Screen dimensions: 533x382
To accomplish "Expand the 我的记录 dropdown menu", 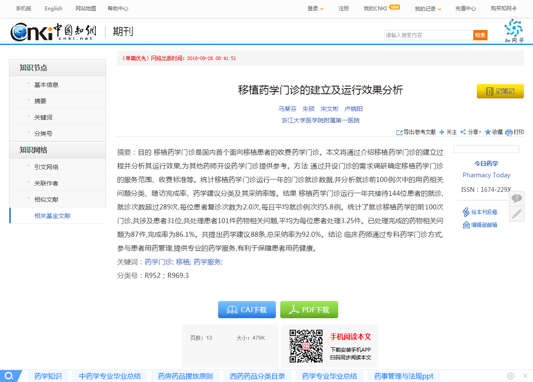I will tap(428, 9).
